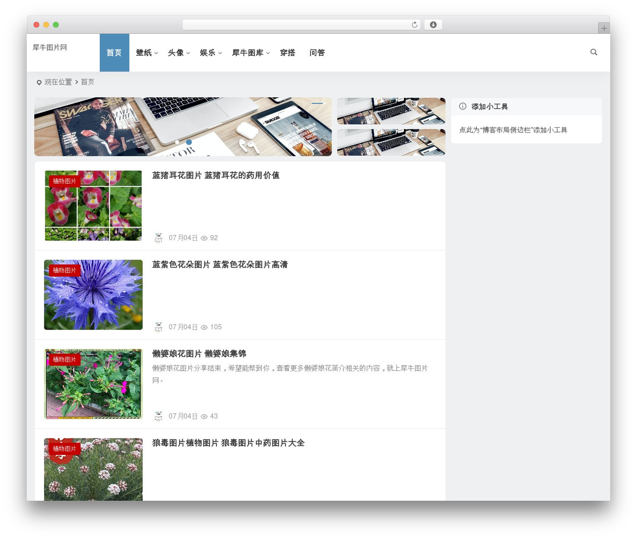Open article 蓝猪耳花图片 蓝猪耳花的药用价值

pyautogui.click(x=215, y=175)
